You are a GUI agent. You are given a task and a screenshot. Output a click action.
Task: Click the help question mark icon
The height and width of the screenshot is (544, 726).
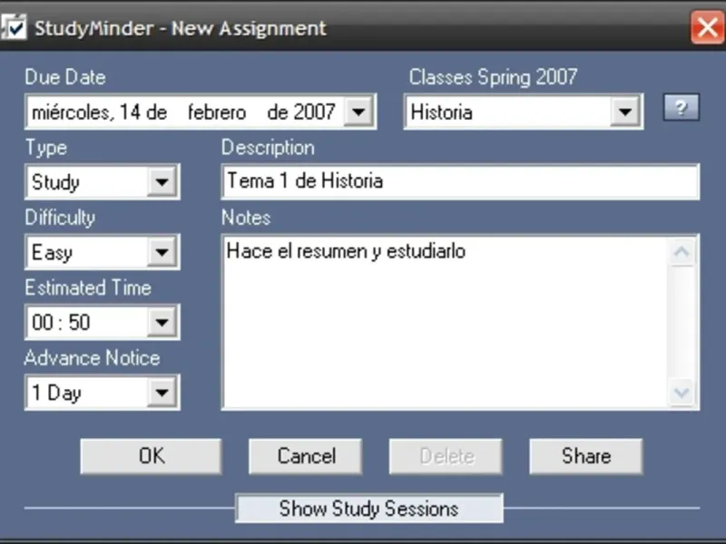682,108
